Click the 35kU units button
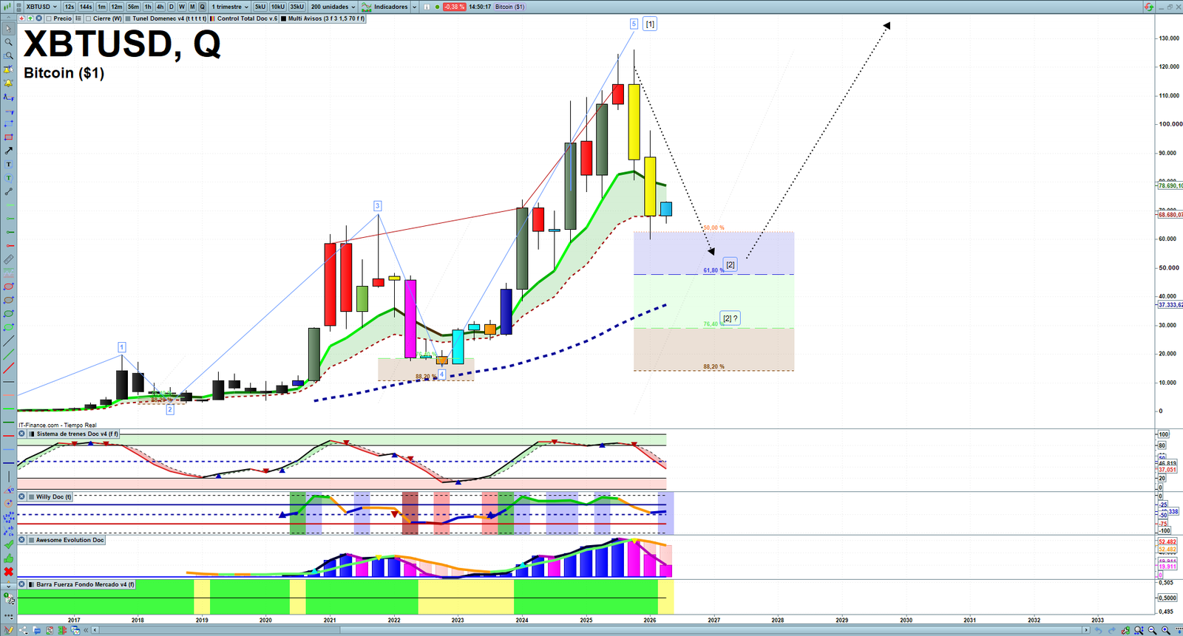This screenshot has width=1183, height=636. click(x=296, y=7)
